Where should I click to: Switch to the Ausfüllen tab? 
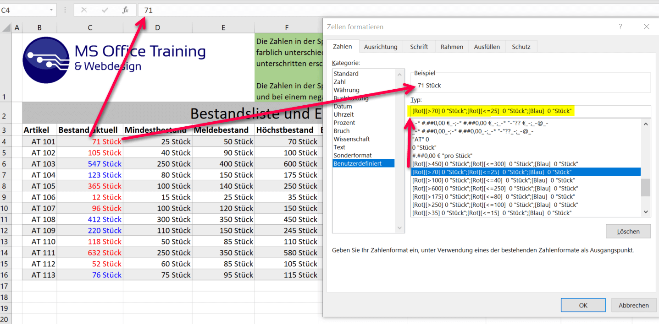pyautogui.click(x=487, y=47)
